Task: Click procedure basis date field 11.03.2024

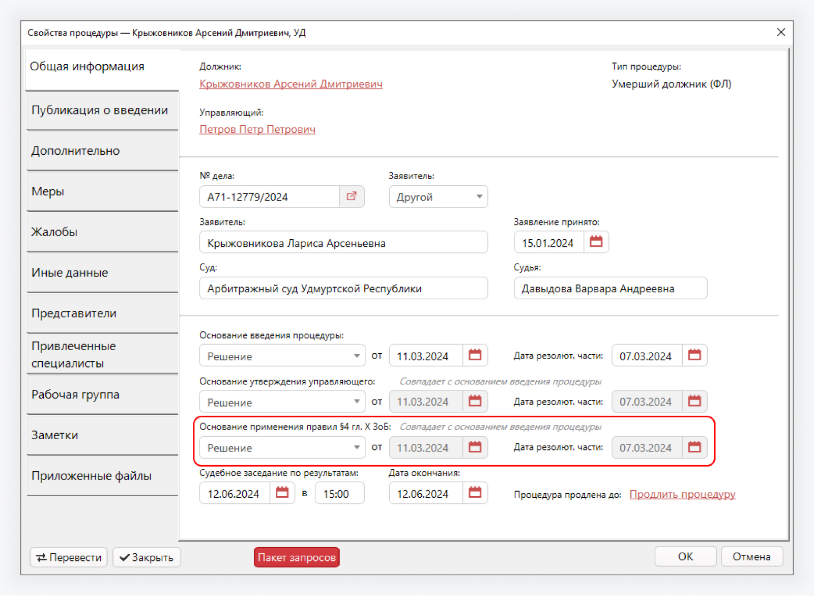Action: click(x=426, y=356)
